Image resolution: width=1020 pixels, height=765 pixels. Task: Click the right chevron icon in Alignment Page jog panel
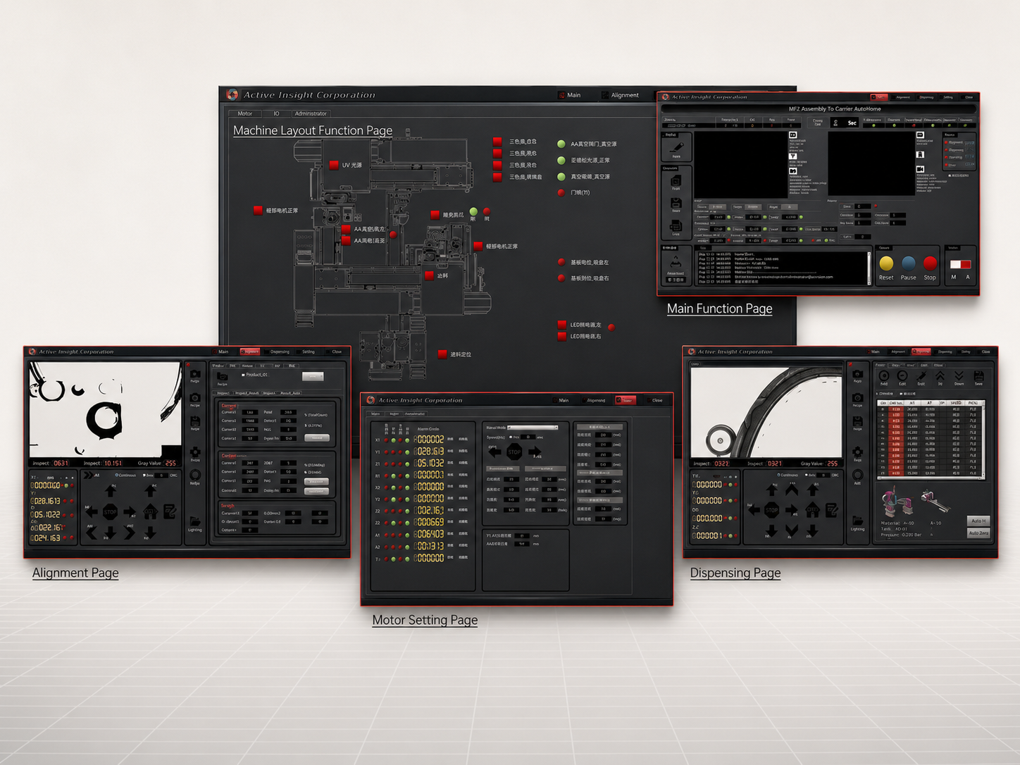point(130,533)
